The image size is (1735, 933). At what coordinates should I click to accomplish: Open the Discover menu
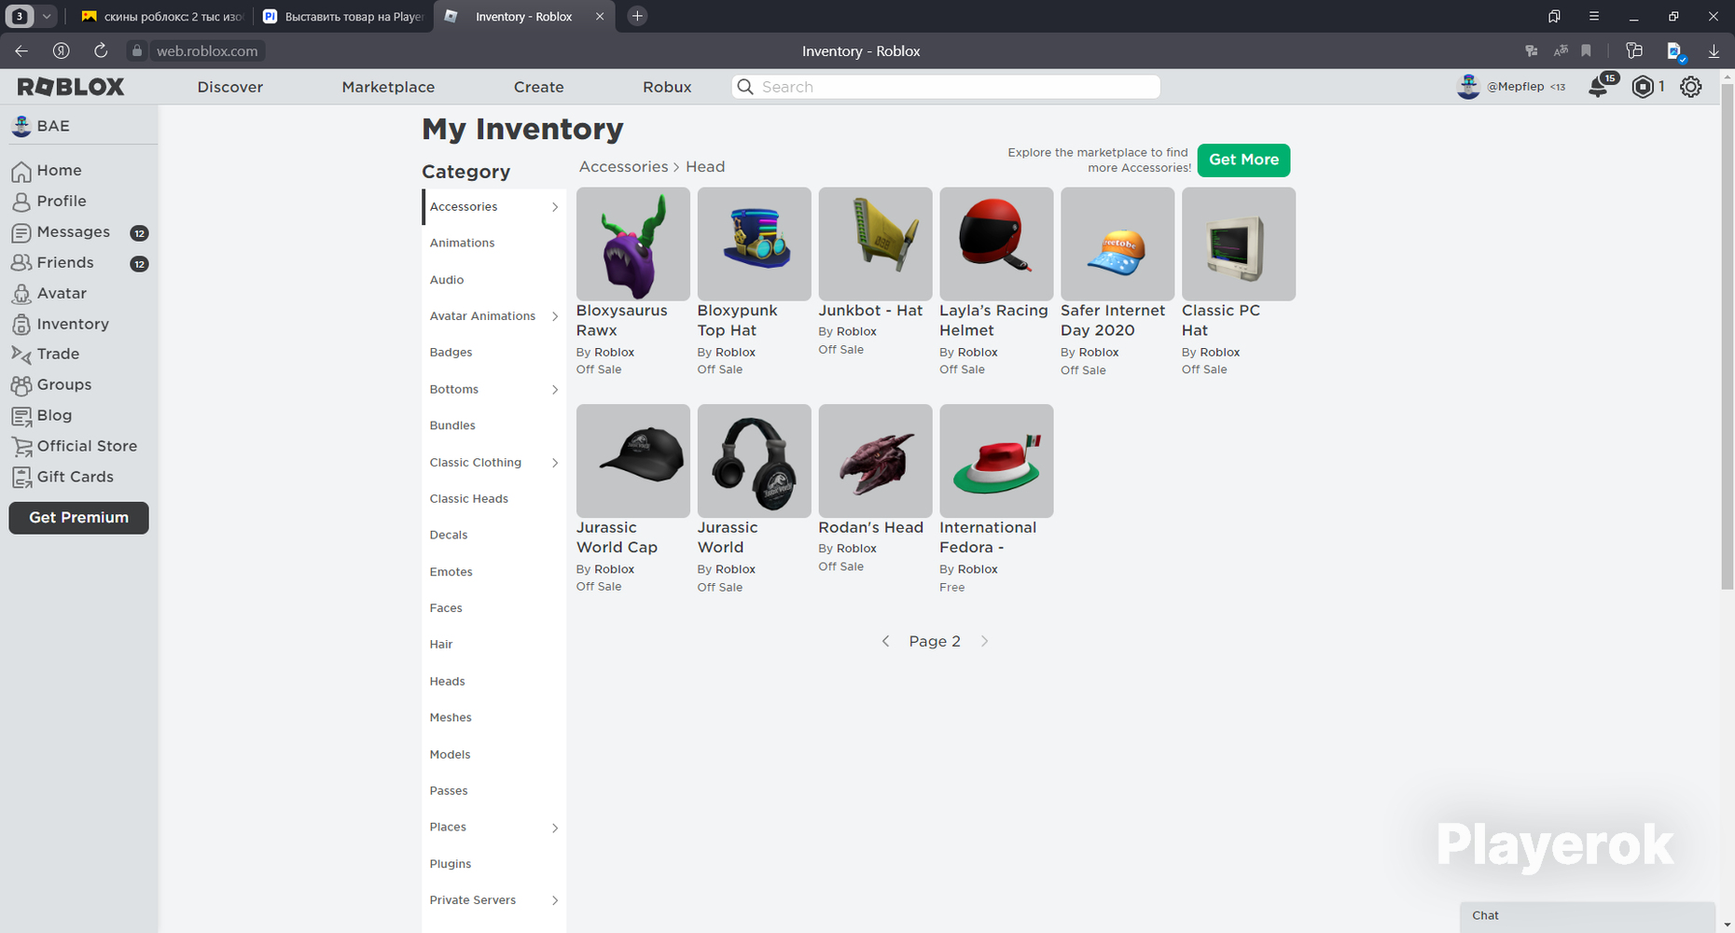tap(230, 87)
